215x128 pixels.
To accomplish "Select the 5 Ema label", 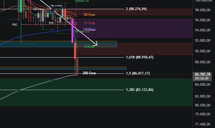I will pos(89,47).
